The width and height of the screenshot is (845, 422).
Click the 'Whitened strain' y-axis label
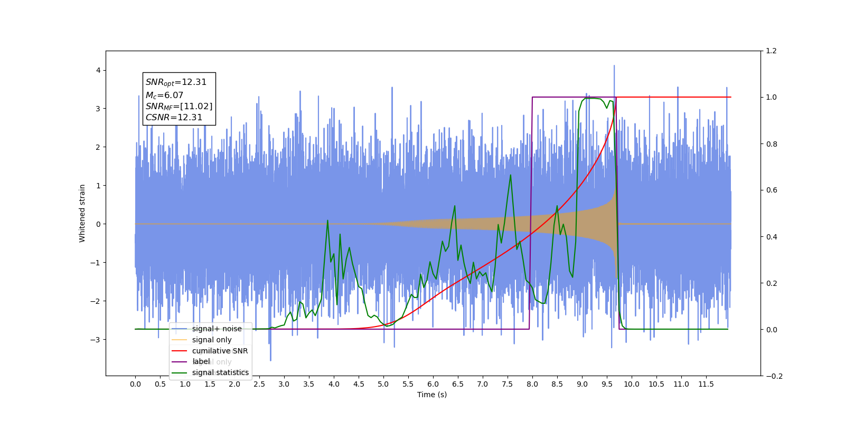82,213
